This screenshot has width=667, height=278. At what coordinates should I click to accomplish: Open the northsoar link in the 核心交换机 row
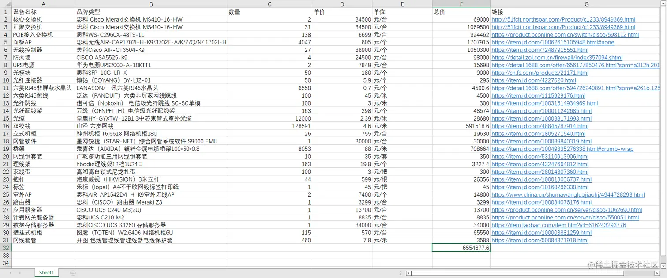(563, 19)
